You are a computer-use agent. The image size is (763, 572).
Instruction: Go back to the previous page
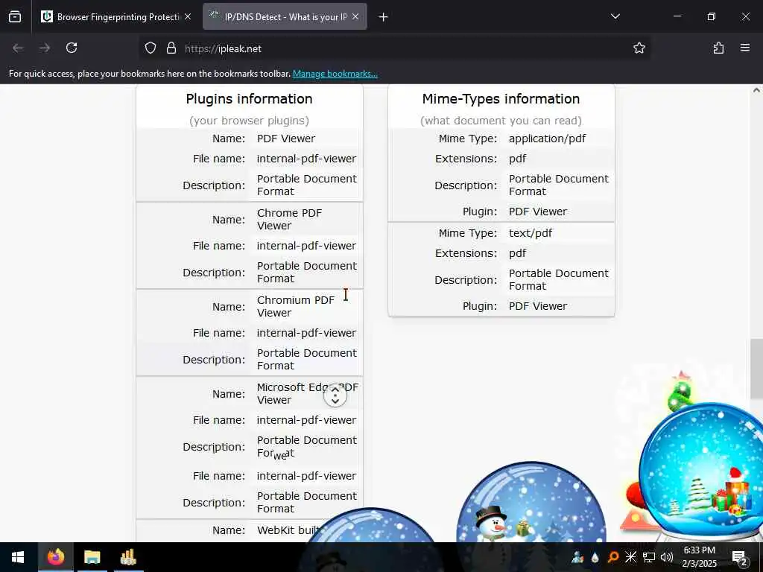coord(18,48)
